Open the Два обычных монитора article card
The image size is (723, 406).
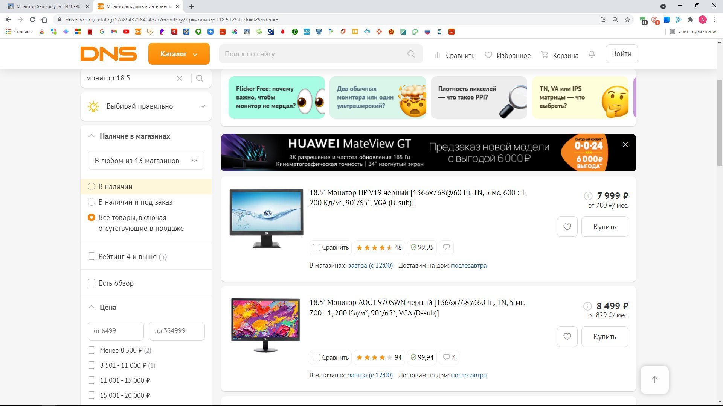[378, 97]
